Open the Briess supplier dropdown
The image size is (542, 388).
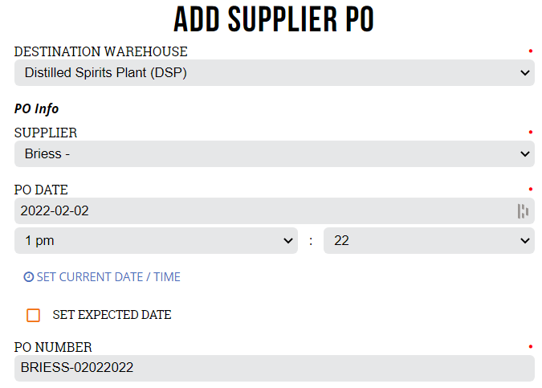click(x=275, y=154)
